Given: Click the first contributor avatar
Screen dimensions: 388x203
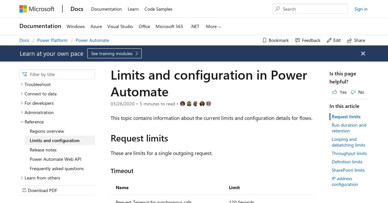Looking at the screenshot, I should point(183,104).
